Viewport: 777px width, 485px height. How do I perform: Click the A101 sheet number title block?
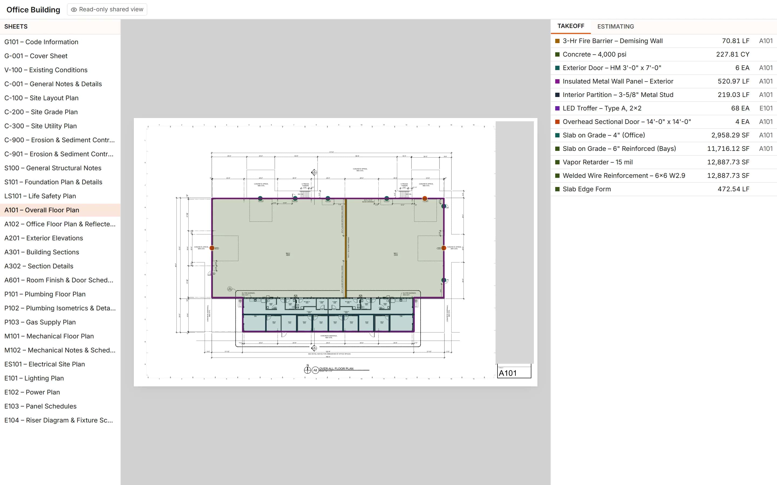pos(514,372)
